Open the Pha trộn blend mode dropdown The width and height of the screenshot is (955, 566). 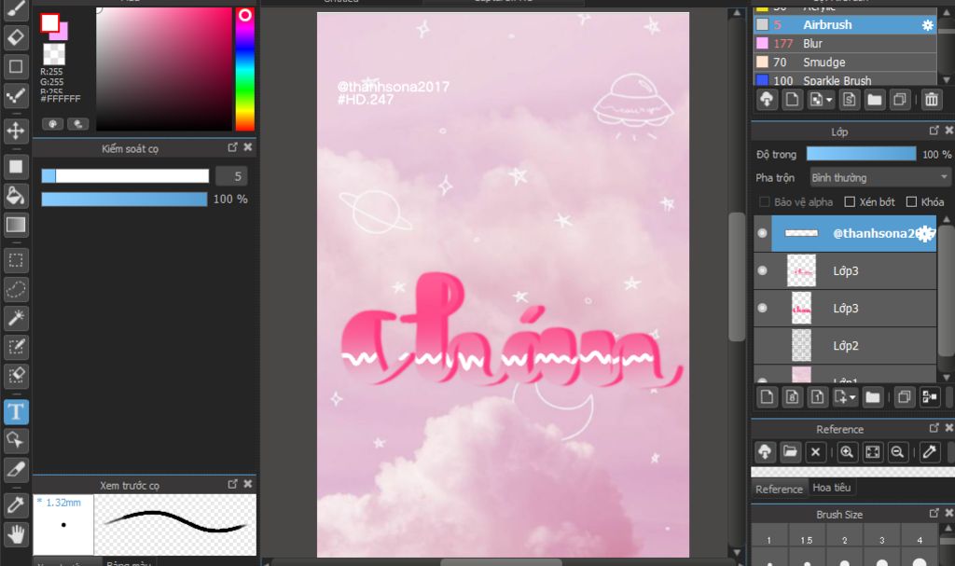tap(879, 177)
